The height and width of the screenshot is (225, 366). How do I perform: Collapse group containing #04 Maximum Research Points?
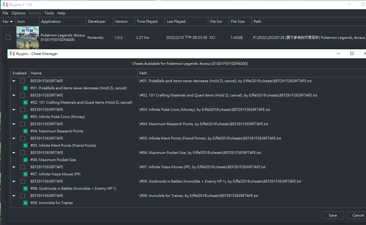click(14, 124)
